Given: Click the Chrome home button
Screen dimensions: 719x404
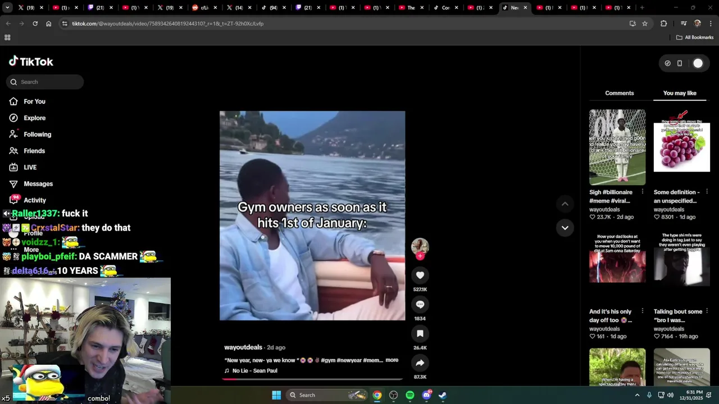Looking at the screenshot, I should (48, 24).
